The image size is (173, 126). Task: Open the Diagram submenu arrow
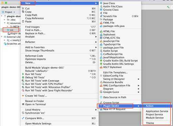(139, 89)
